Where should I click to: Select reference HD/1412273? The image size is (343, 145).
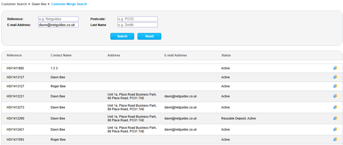[15, 107]
